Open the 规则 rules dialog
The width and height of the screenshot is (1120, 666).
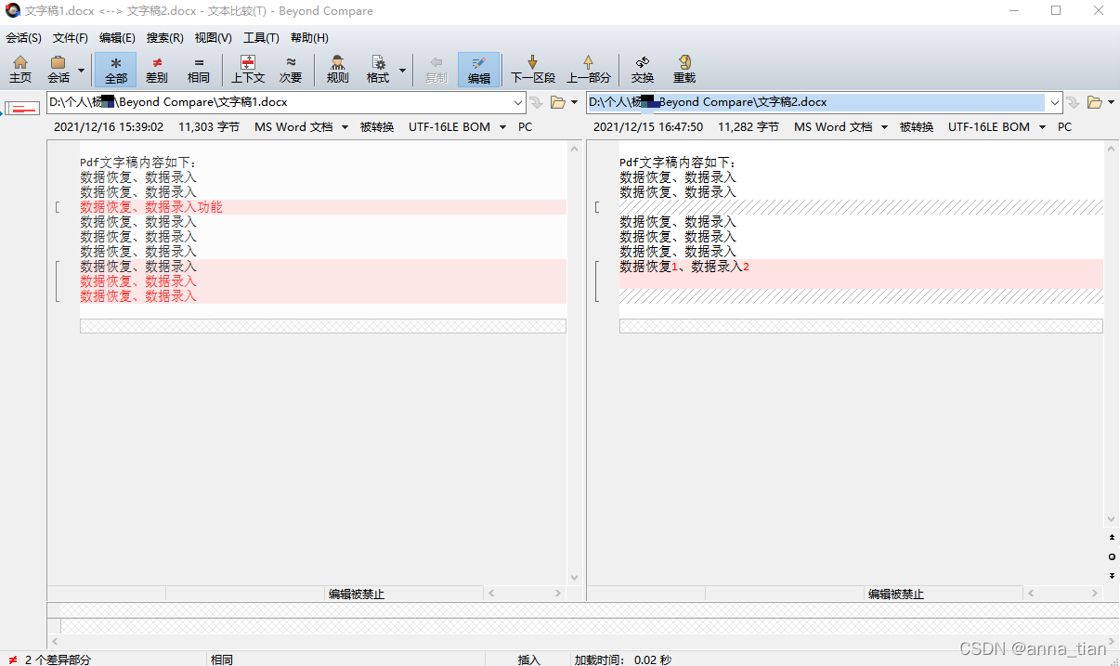[x=338, y=70]
